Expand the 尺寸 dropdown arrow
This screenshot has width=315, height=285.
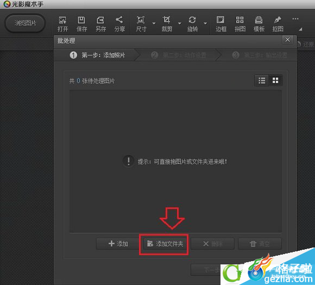[154, 23]
